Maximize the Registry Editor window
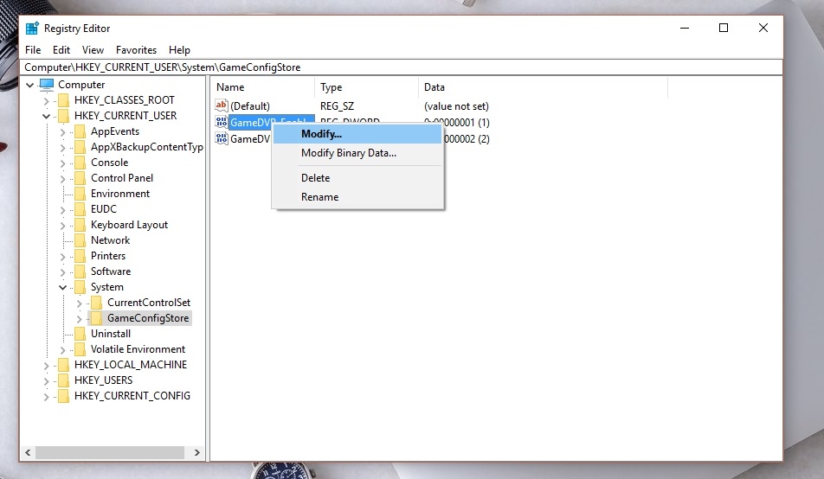The width and height of the screenshot is (824, 479). tap(724, 28)
